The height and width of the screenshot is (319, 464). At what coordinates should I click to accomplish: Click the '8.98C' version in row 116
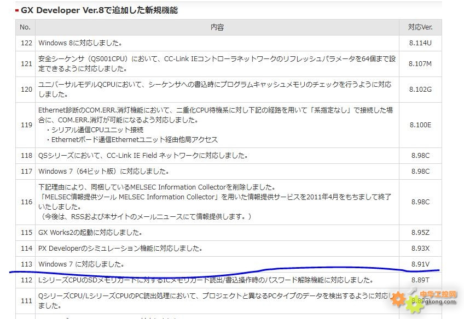420,202
